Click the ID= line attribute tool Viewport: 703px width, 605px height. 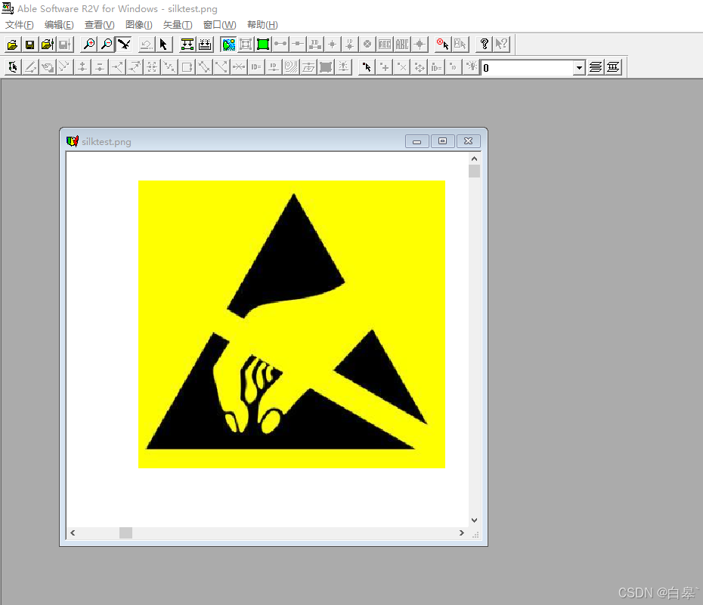[x=255, y=67]
